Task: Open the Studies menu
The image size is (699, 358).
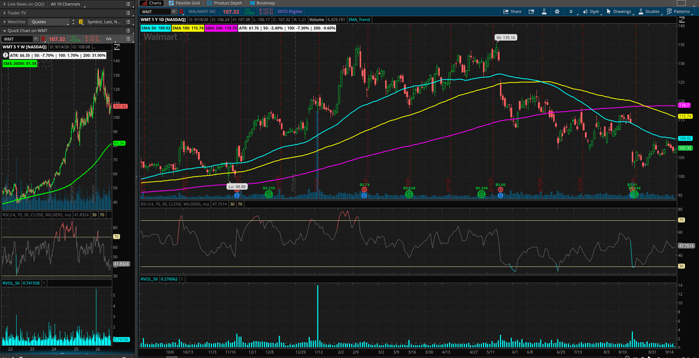Action: coord(649,12)
